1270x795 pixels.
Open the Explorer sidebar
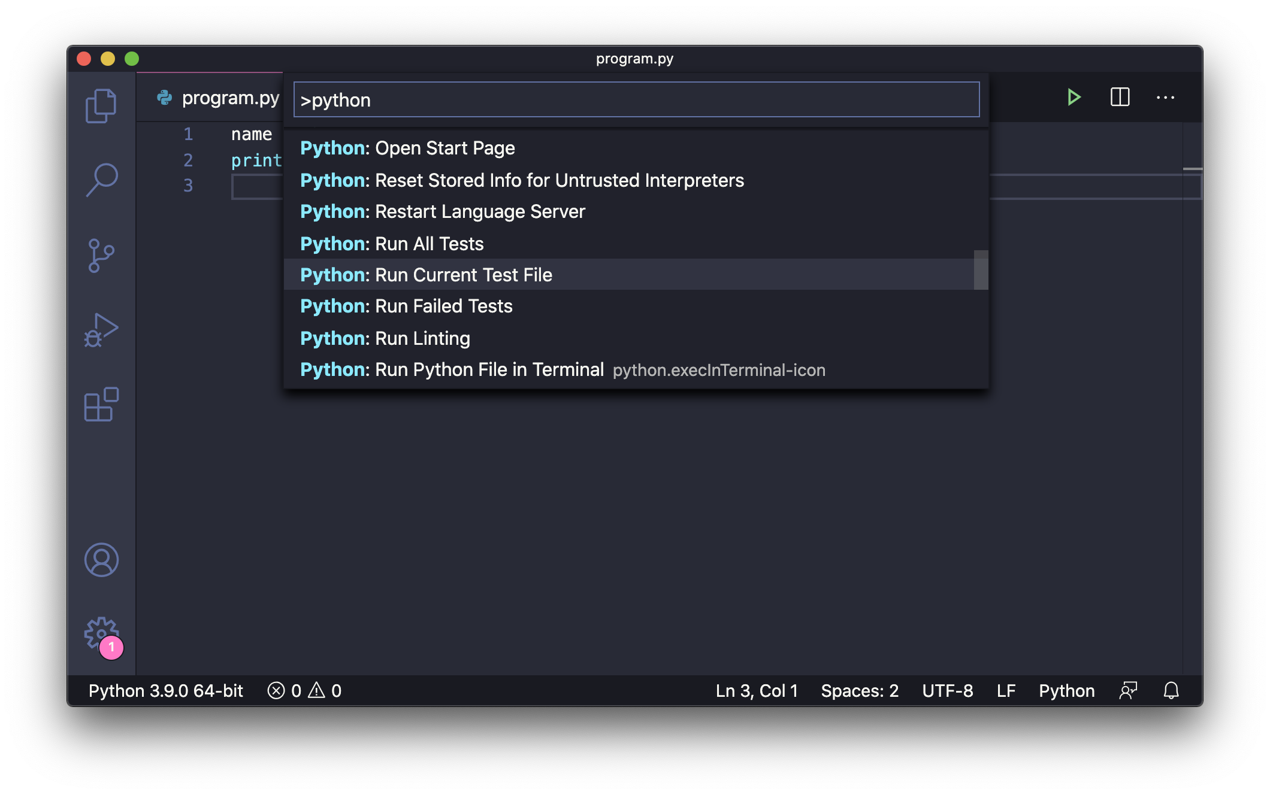(102, 105)
